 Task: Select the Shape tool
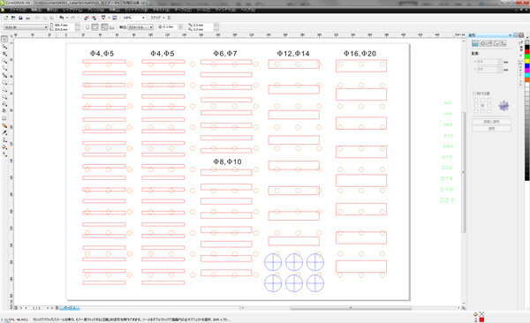[x=4, y=46]
